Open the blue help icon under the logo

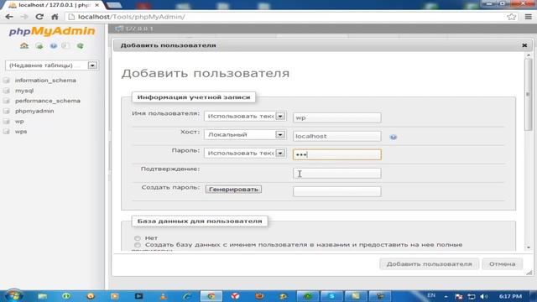[54, 46]
